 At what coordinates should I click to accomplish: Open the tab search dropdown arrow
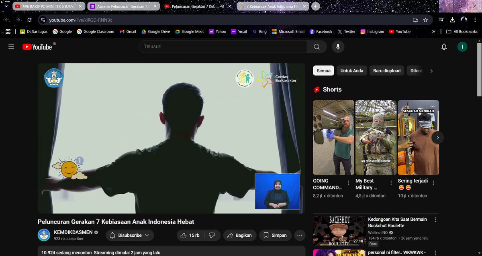click(6, 6)
